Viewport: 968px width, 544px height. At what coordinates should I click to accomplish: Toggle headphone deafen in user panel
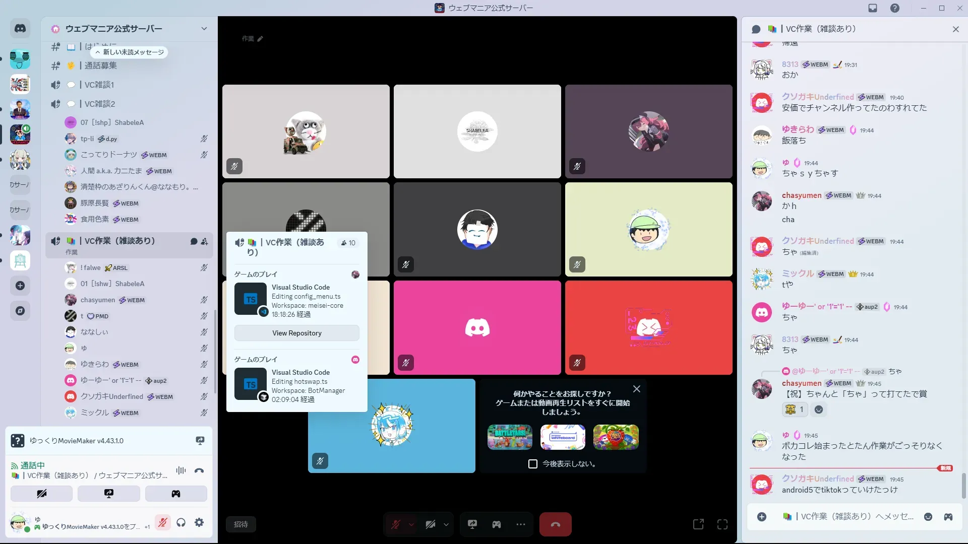pos(181,523)
